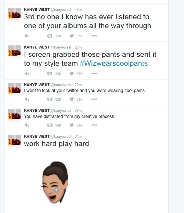184x213 pixels.
Task: Like the 'screen grabbed those pants' tweet
Action: (x=72, y=74)
